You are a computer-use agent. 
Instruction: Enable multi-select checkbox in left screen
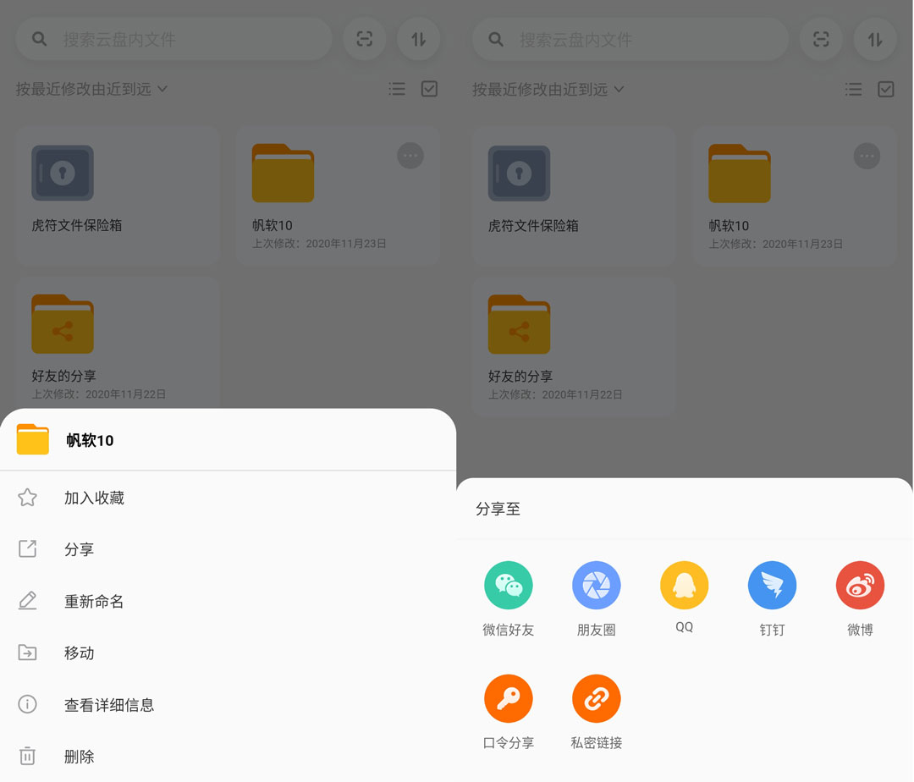(x=429, y=89)
